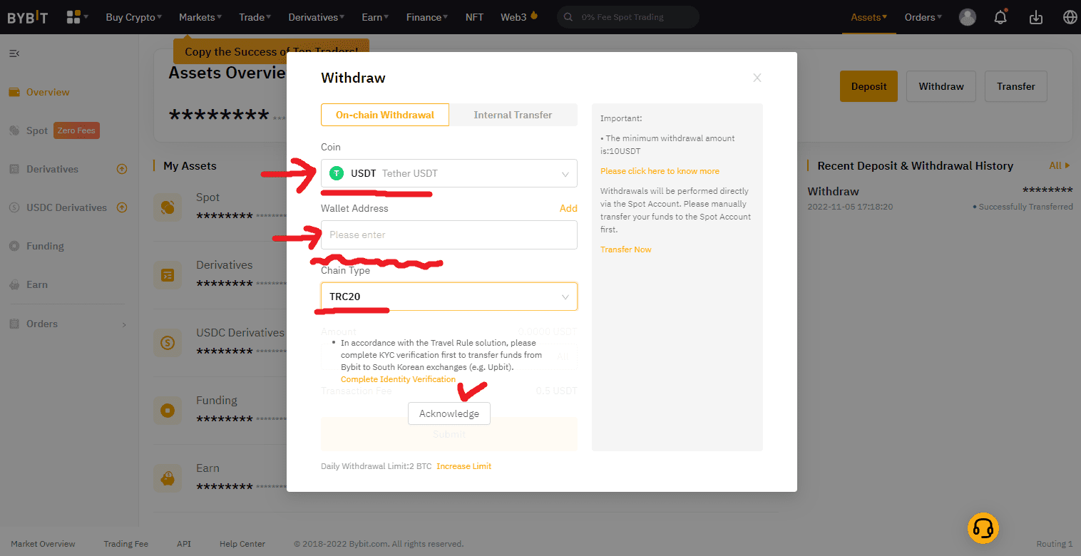Switch to Internal Transfer tab

pyautogui.click(x=513, y=115)
